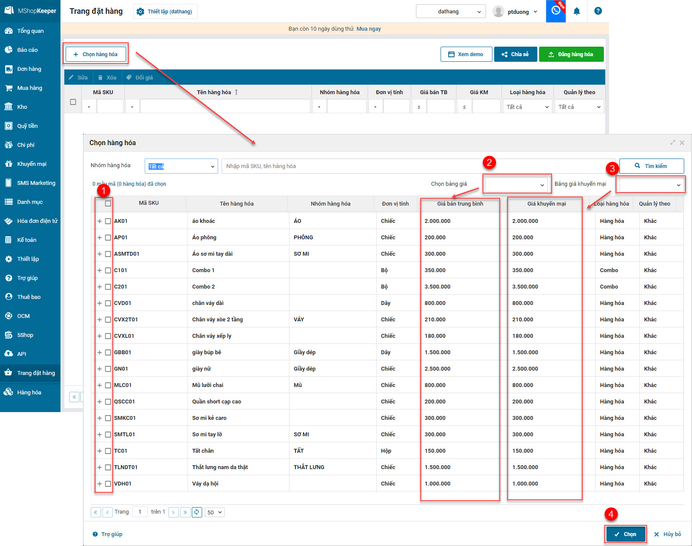Open Tổng quan in sidebar
Screen dimensions: 692x546
pos(30,31)
